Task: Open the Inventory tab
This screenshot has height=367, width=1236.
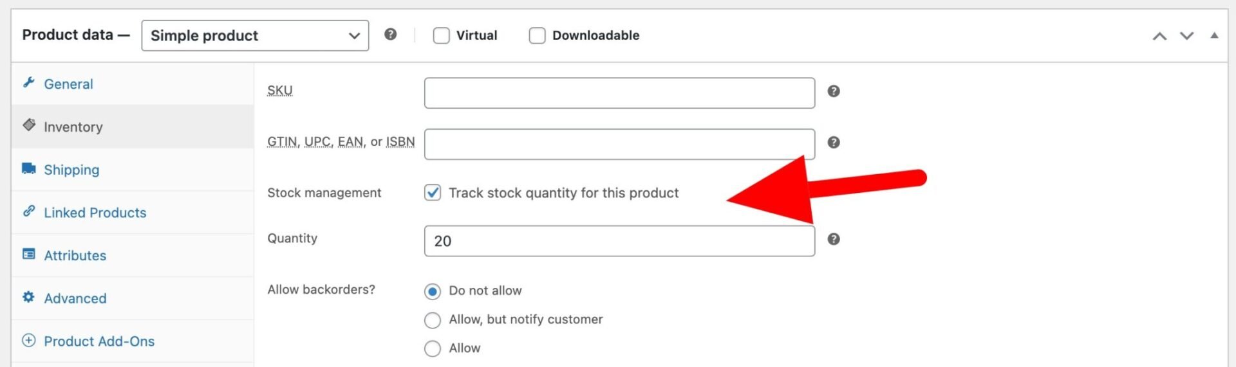Action: (133, 127)
